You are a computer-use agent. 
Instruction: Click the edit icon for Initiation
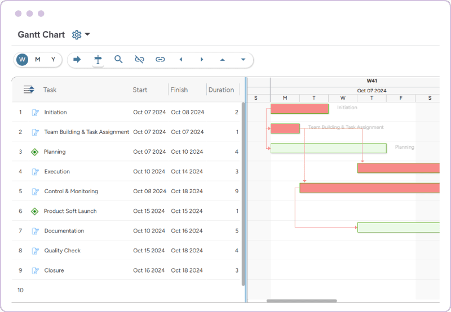pyautogui.click(x=35, y=112)
